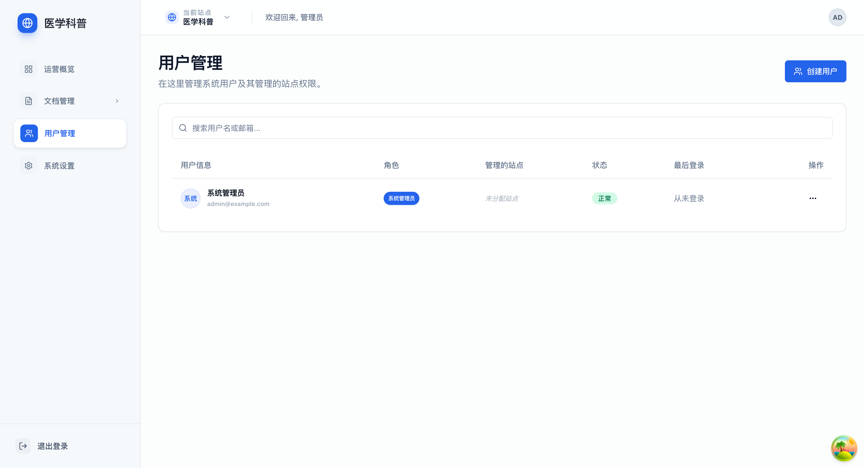Open the row actions ellipsis menu
The width and height of the screenshot is (864, 468).
(812, 198)
